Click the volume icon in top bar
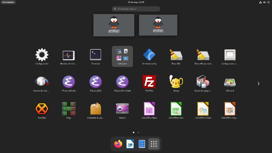 (x=264, y=2)
